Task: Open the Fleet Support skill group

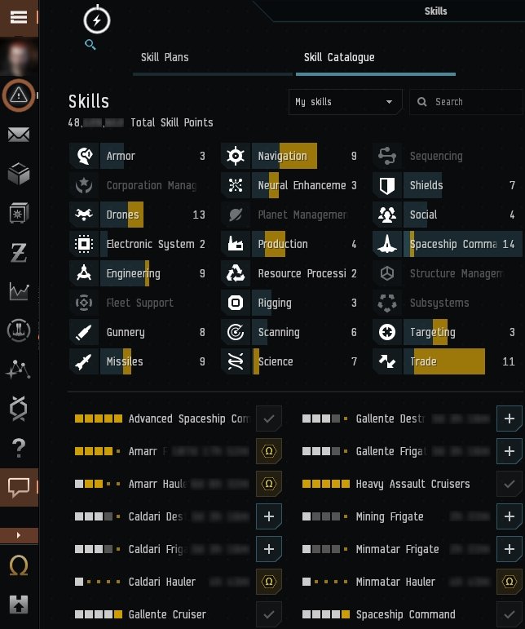Action: pos(138,303)
